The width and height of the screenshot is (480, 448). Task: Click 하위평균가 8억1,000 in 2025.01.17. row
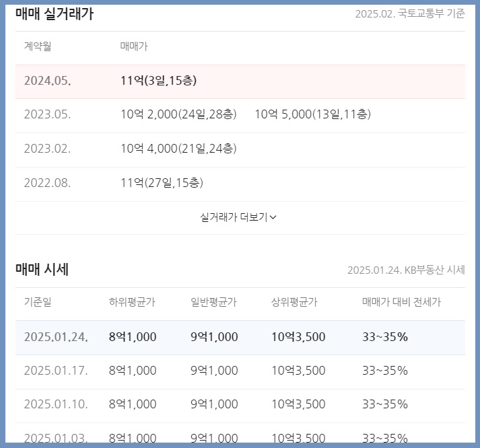[x=133, y=371]
